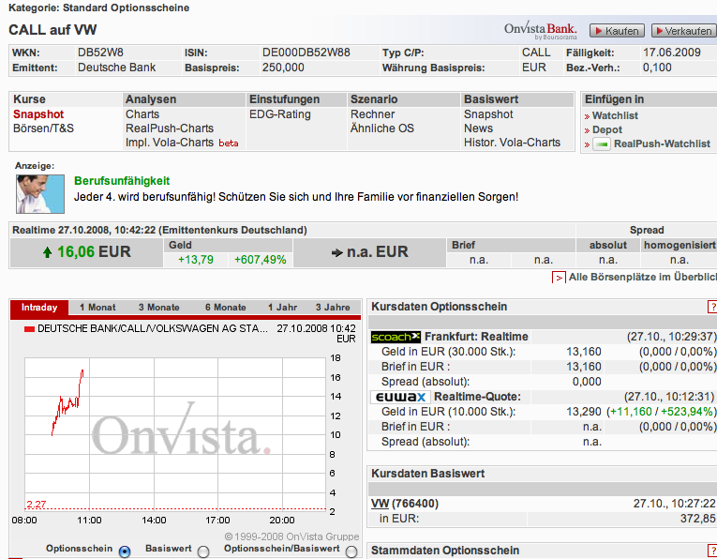
Task: Select the 1 Jahr chart tab
Action: pos(282,308)
